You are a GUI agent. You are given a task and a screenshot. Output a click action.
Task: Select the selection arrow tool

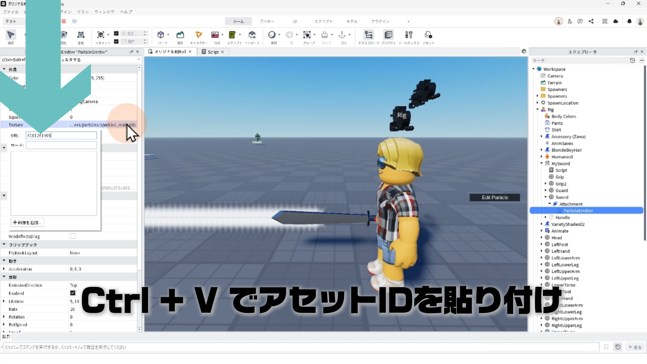coord(10,35)
